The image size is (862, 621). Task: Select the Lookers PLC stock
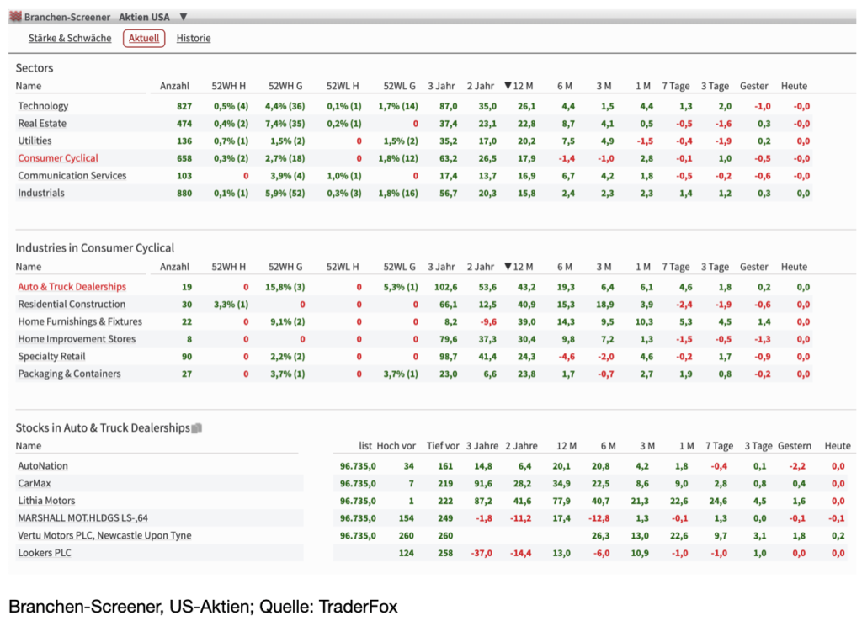point(45,553)
